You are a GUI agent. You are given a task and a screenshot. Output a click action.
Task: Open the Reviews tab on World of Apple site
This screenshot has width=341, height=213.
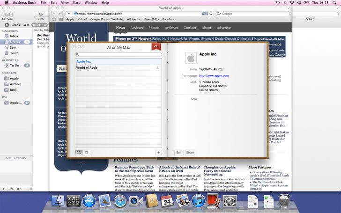pyautogui.click(x=137, y=28)
